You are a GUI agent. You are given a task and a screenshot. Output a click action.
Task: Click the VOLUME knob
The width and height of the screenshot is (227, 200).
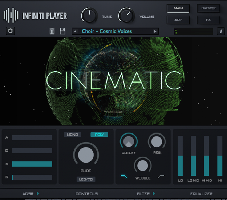(x=126, y=15)
